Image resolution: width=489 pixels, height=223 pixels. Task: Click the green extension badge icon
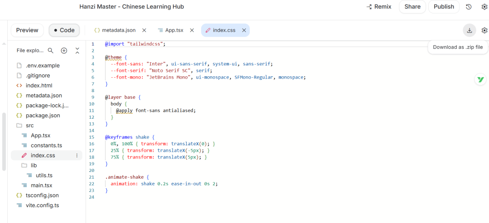(480, 79)
